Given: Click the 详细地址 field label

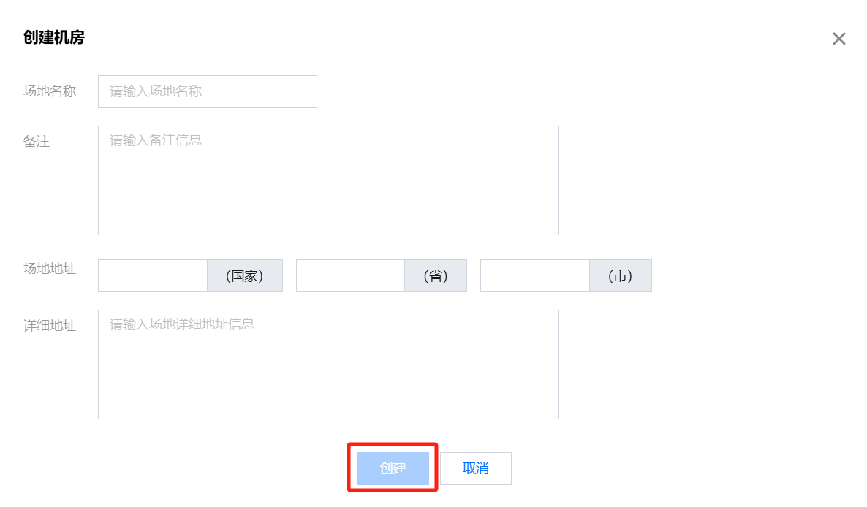Looking at the screenshot, I should [x=50, y=326].
